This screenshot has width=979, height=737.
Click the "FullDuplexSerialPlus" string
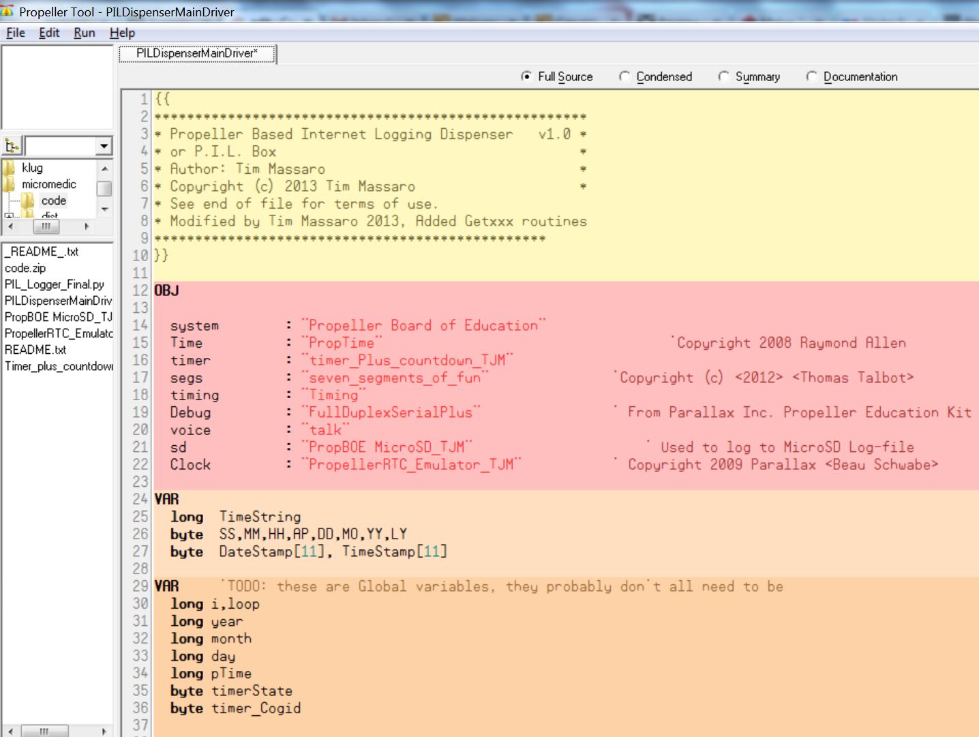tap(391, 412)
